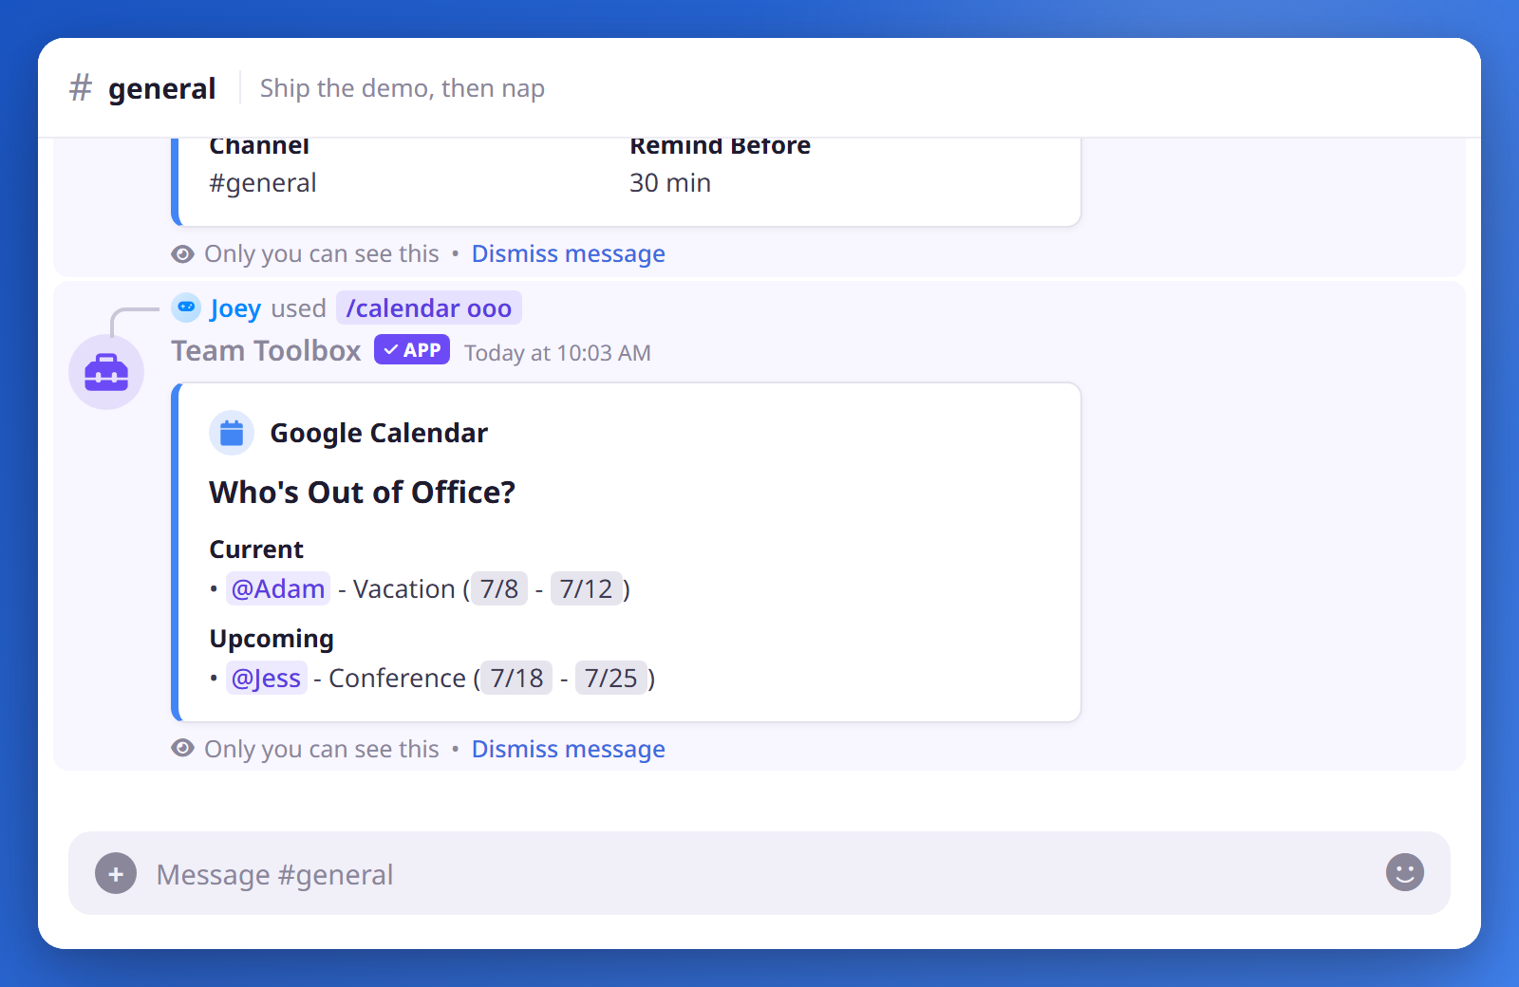
Task: Click eye icon under Google Calendar message
Action: coord(183,749)
